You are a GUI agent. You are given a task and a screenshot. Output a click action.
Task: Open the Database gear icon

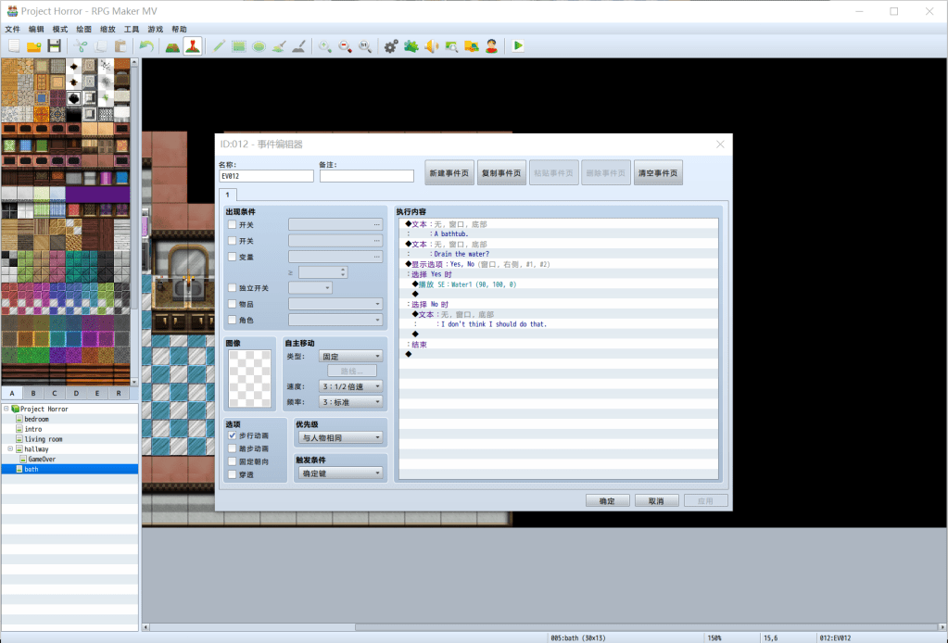pyautogui.click(x=390, y=45)
